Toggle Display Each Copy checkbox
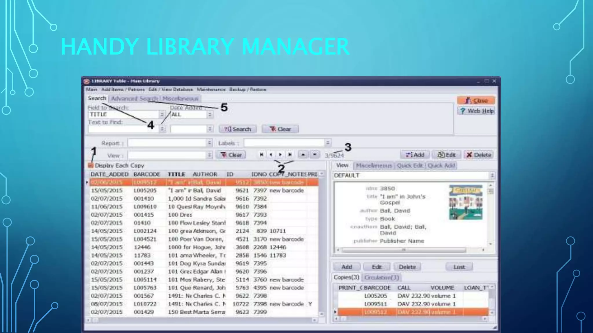This screenshot has height=333, width=593. 91,165
